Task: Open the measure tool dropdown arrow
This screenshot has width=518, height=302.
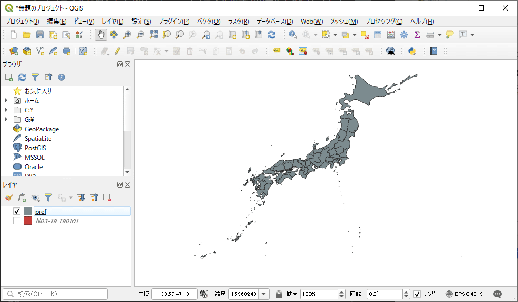Action: 439,35
